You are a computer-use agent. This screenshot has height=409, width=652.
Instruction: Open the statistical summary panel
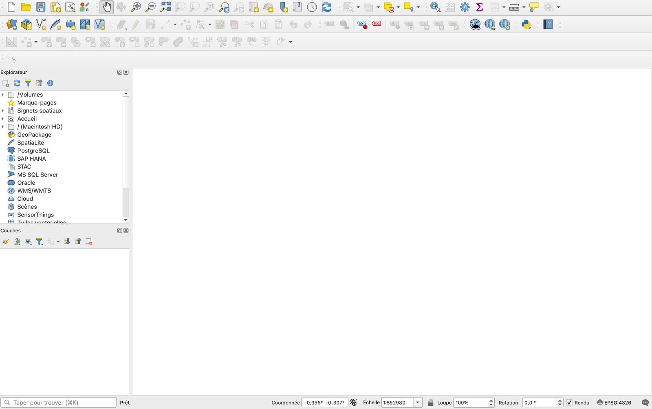480,7
